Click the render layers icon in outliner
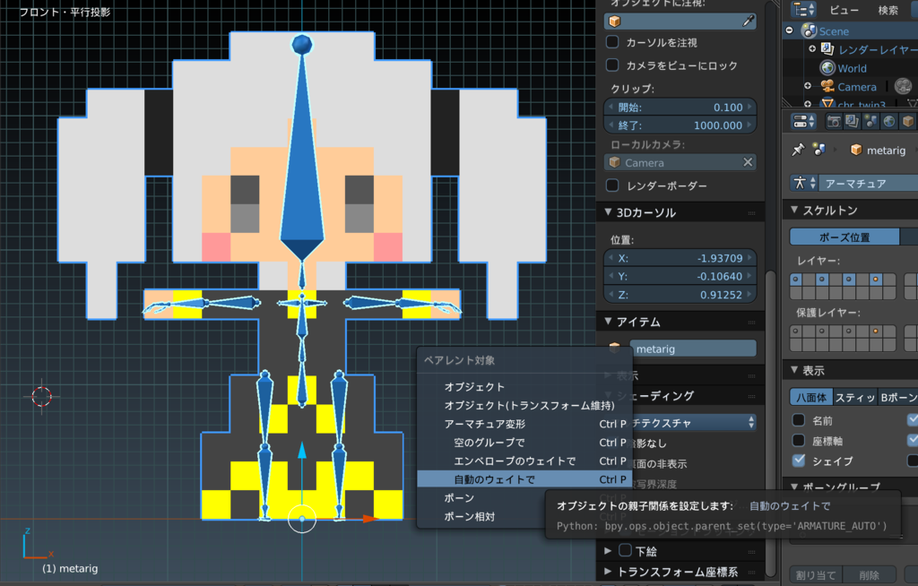This screenshot has height=586, width=918. pyautogui.click(x=827, y=49)
